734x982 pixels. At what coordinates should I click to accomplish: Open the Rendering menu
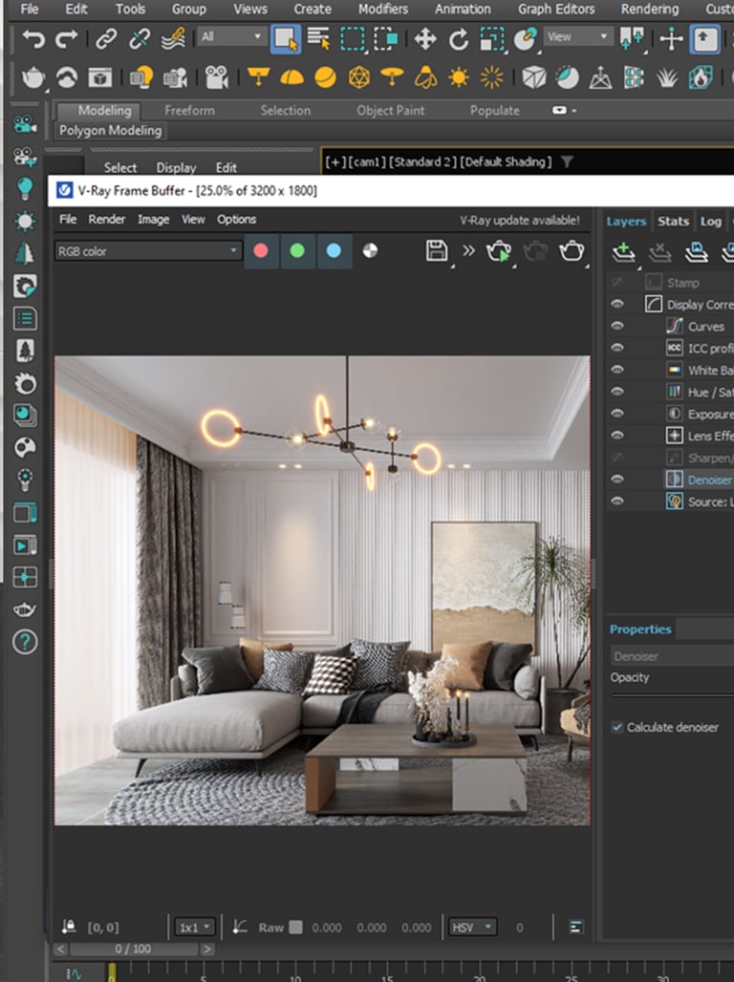point(650,9)
